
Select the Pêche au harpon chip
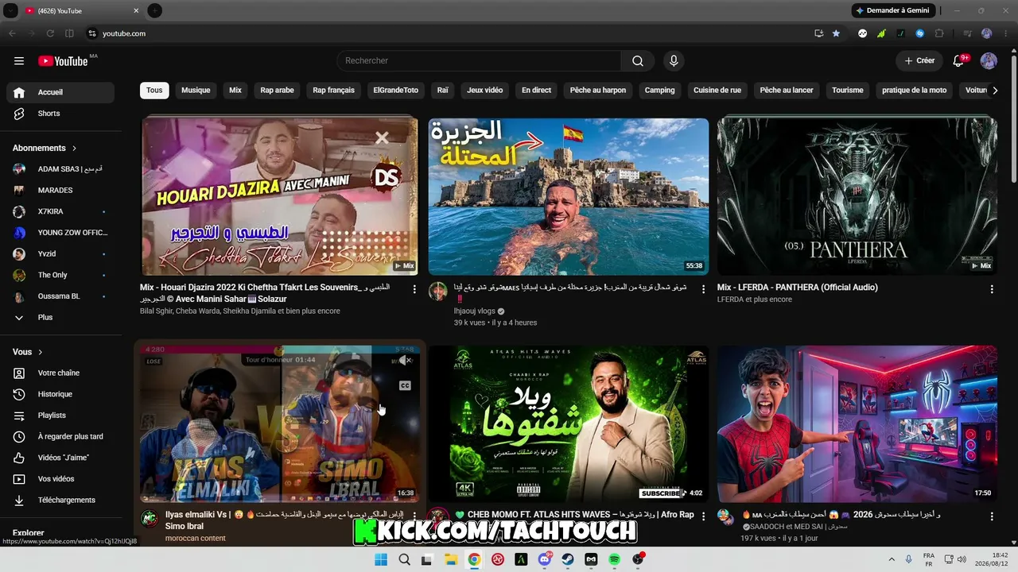(x=598, y=91)
